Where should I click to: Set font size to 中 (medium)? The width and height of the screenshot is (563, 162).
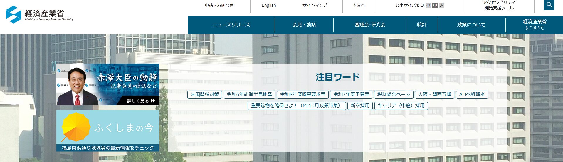(435, 5)
